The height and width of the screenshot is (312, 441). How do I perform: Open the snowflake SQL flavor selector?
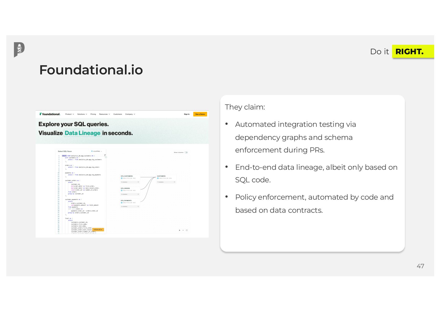(x=97, y=151)
